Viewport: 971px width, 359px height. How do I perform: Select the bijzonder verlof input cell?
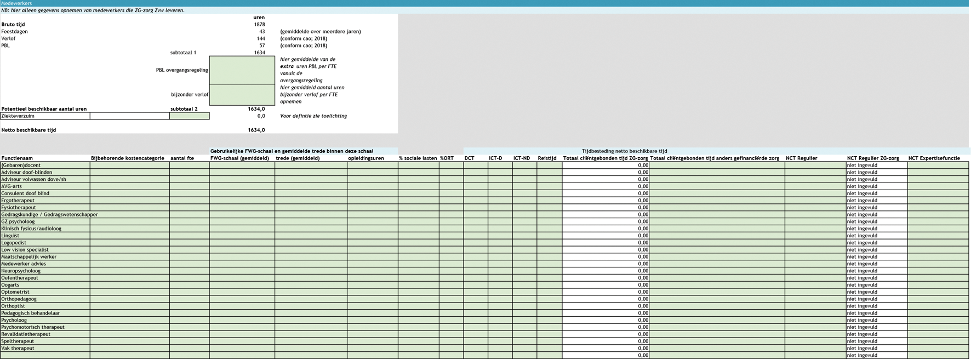point(242,94)
